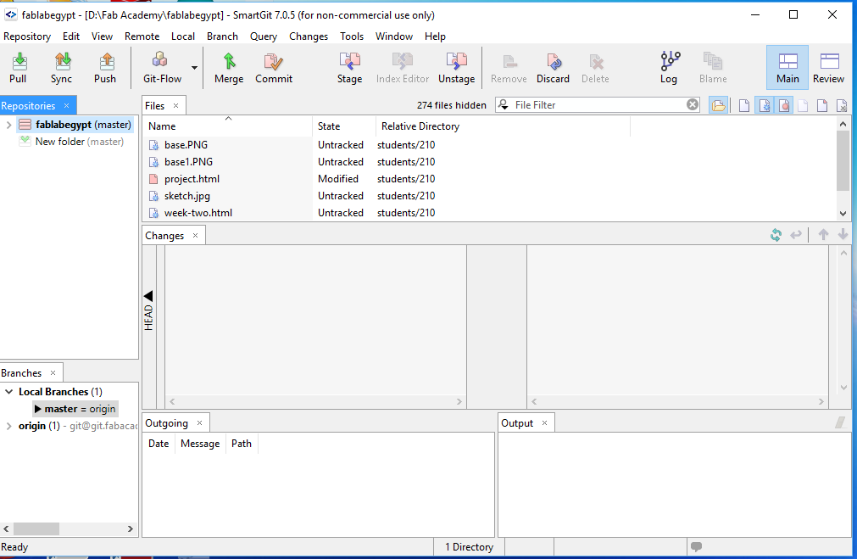Close the Outgoing tab
Image resolution: width=857 pixels, height=559 pixels.
coord(199,422)
